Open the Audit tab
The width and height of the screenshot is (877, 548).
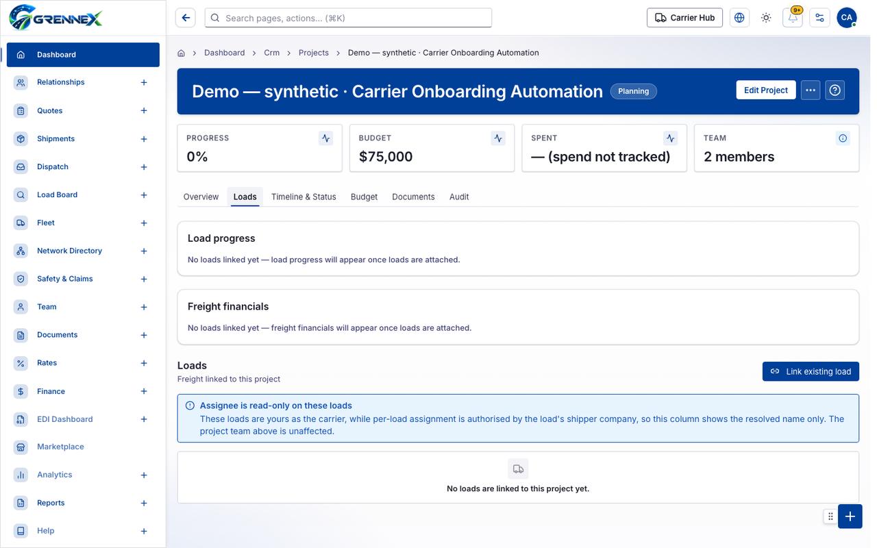point(459,197)
